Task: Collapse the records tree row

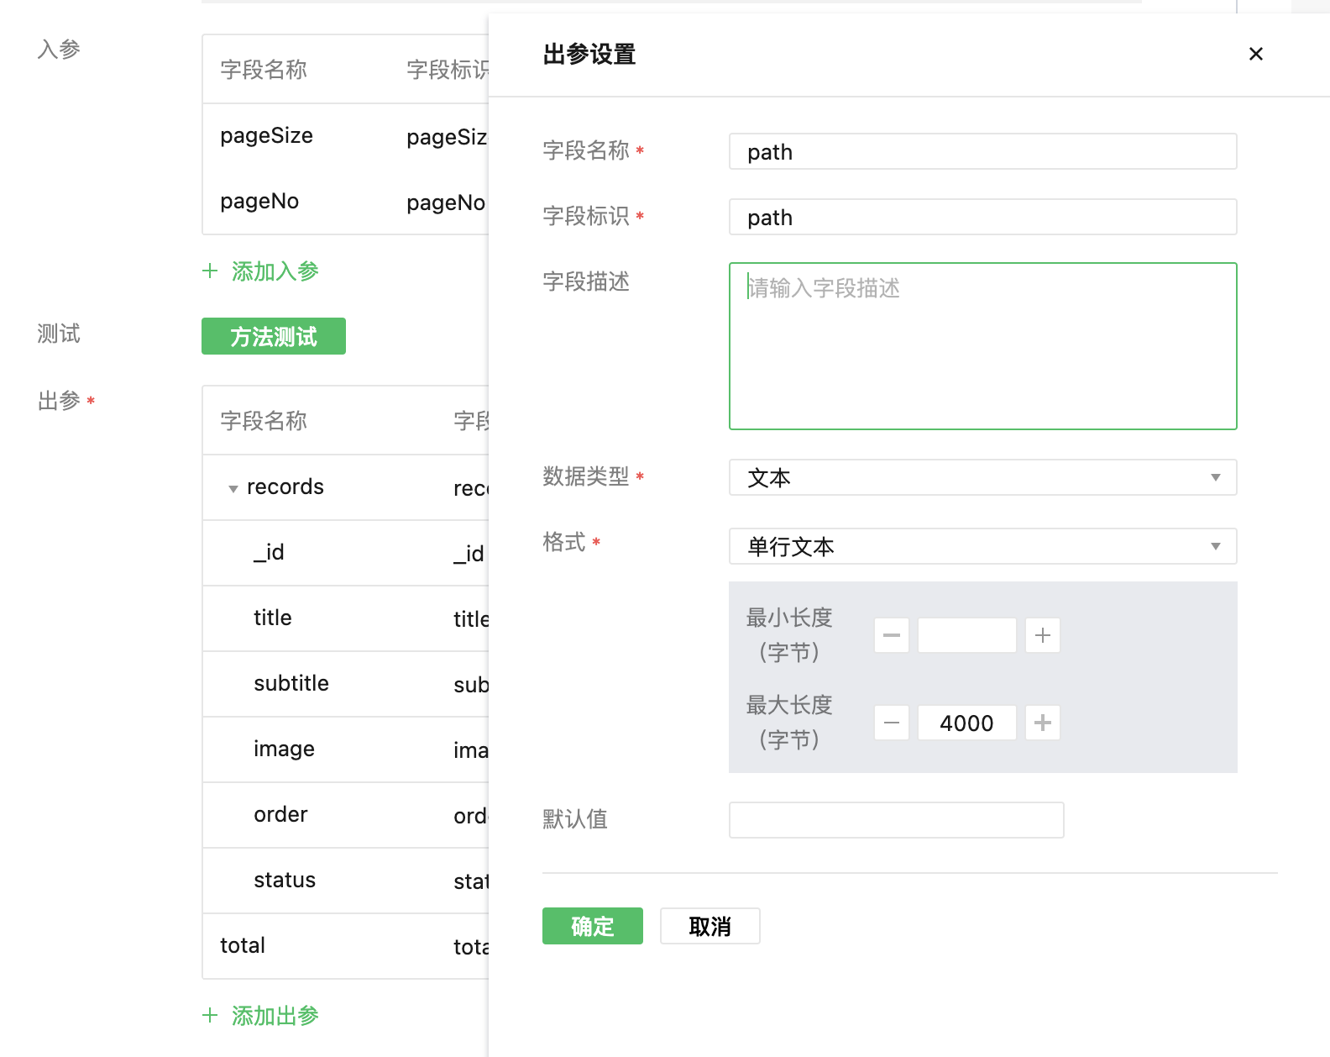Action: pyautogui.click(x=233, y=488)
